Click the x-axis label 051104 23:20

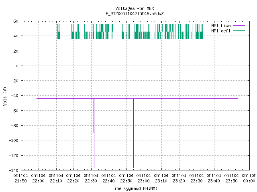[x=179, y=178]
